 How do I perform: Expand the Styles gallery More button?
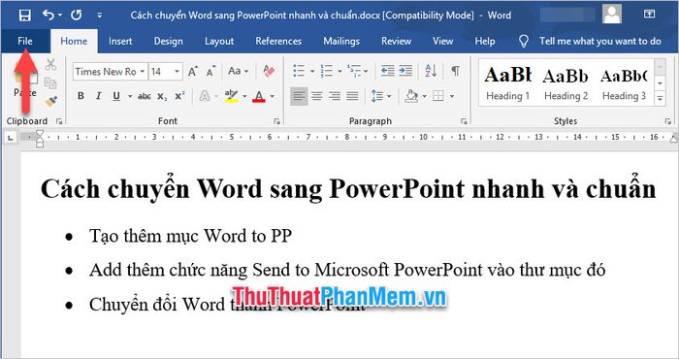pyautogui.click(x=660, y=98)
